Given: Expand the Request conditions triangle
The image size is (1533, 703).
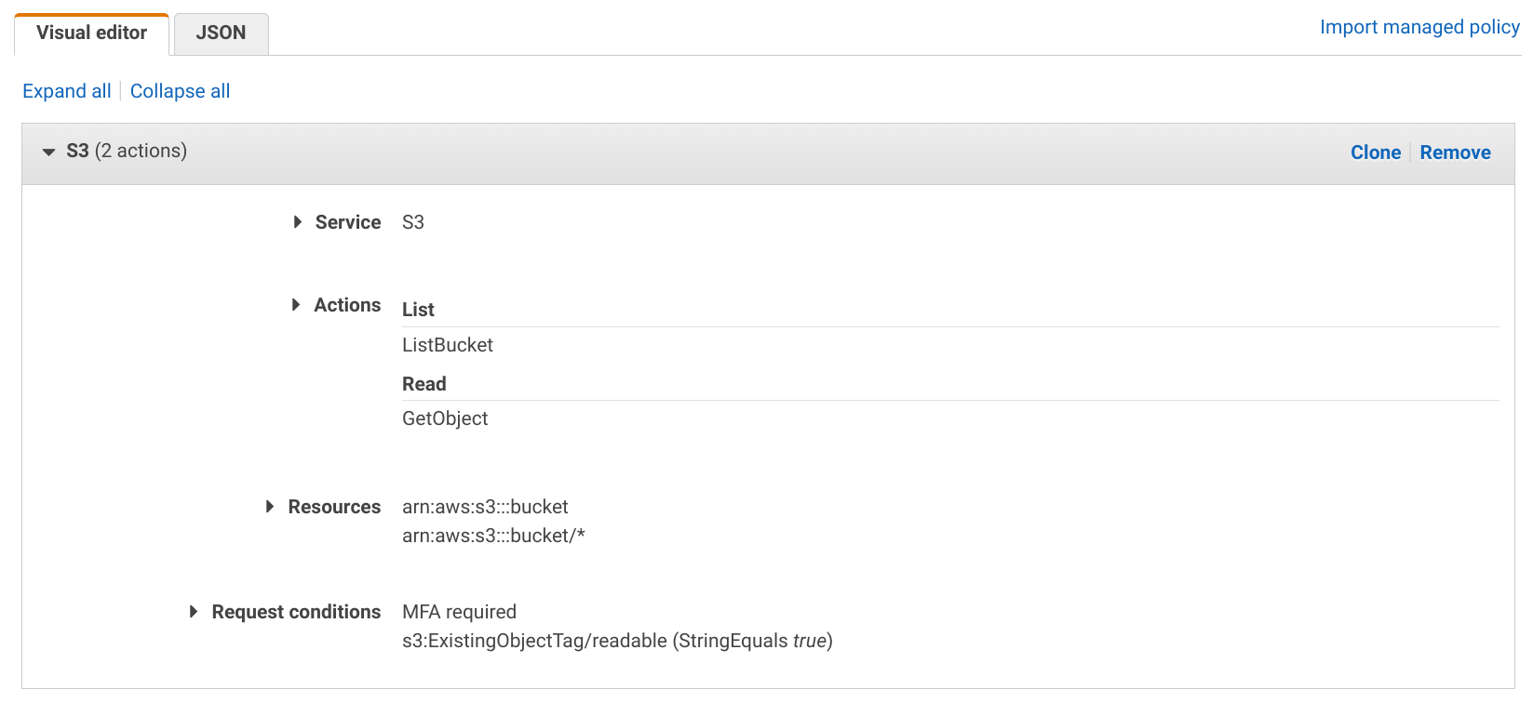Looking at the screenshot, I should coord(194,612).
